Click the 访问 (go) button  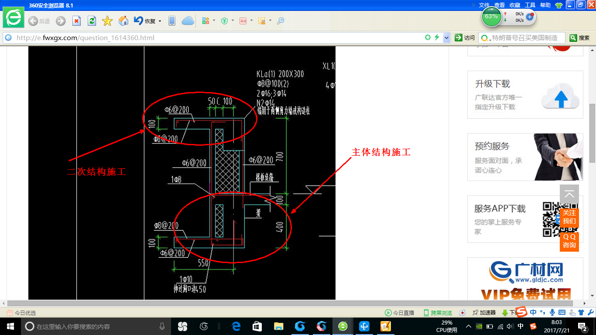[x=465, y=38]
